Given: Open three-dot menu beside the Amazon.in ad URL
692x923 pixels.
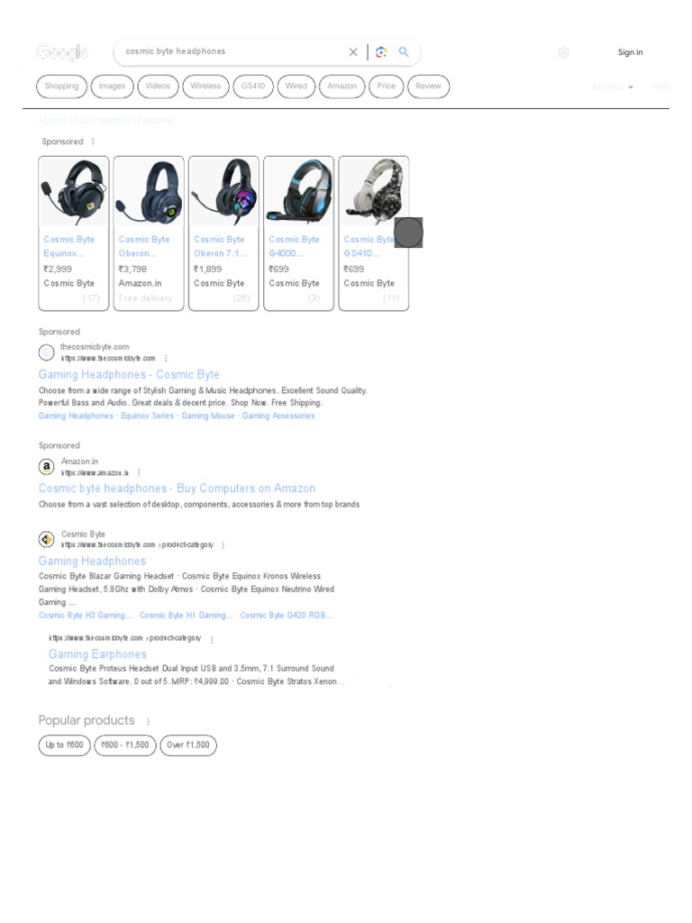Looking at the screenshot, I should (139, 472).
